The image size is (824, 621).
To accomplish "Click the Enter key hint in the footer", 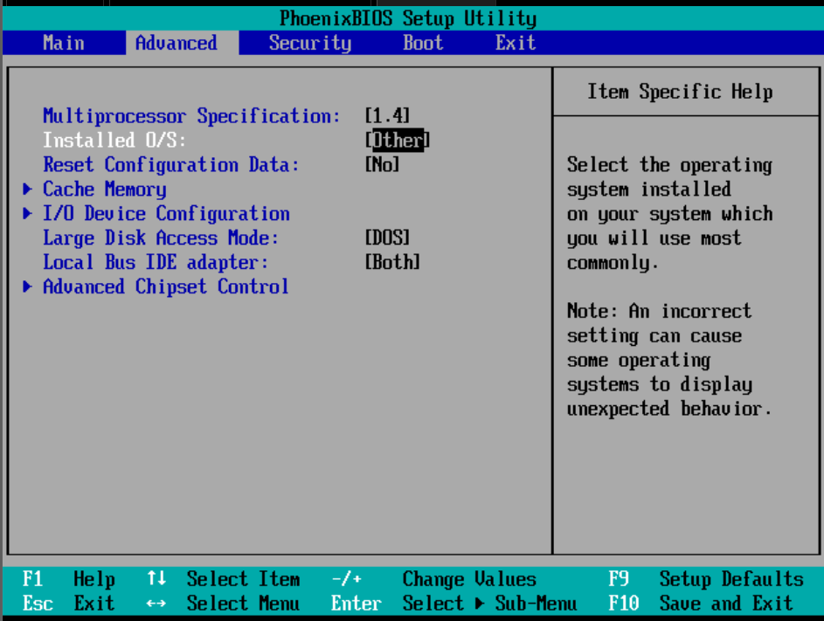I will click(356, 604).
